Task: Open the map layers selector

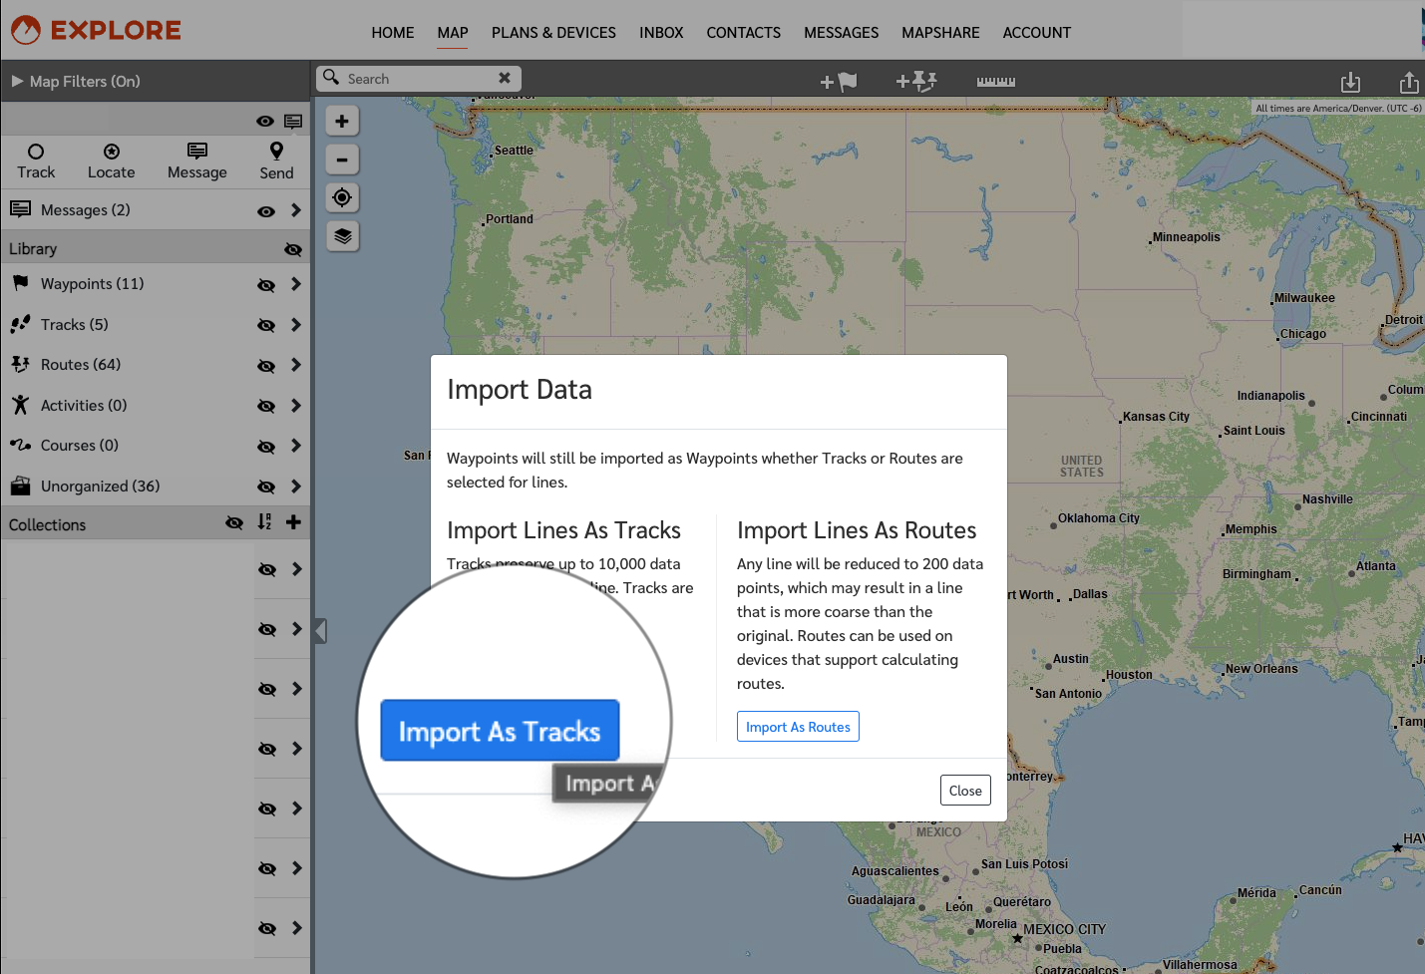Action: pos(342,236)
